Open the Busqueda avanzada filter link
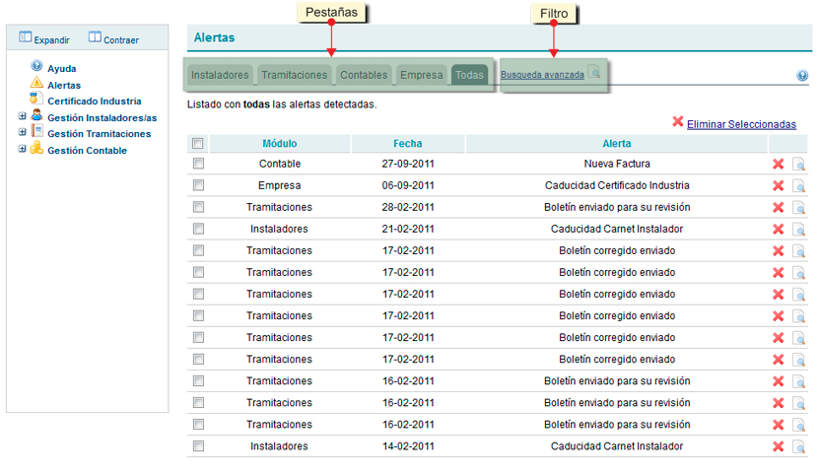This screenshot has width=820, height=474. (x=541, y=75)
